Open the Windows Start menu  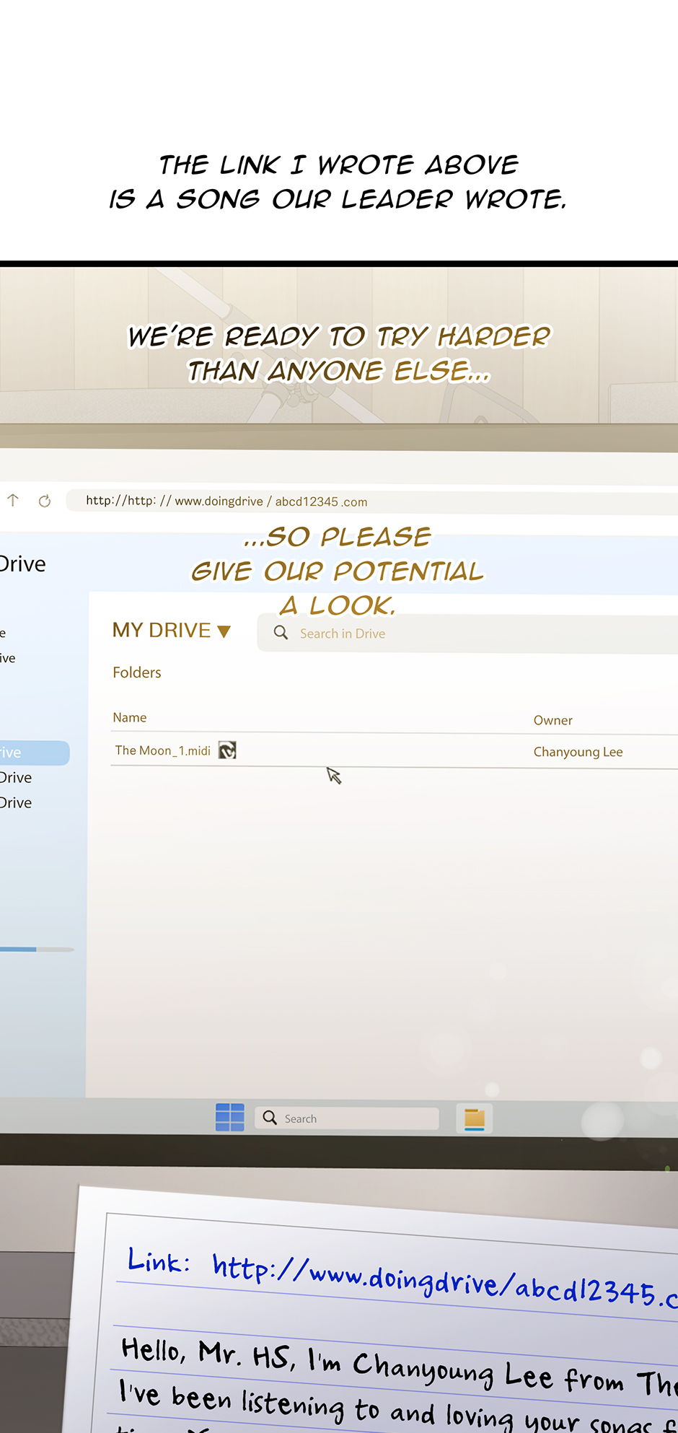(230, 1118)
